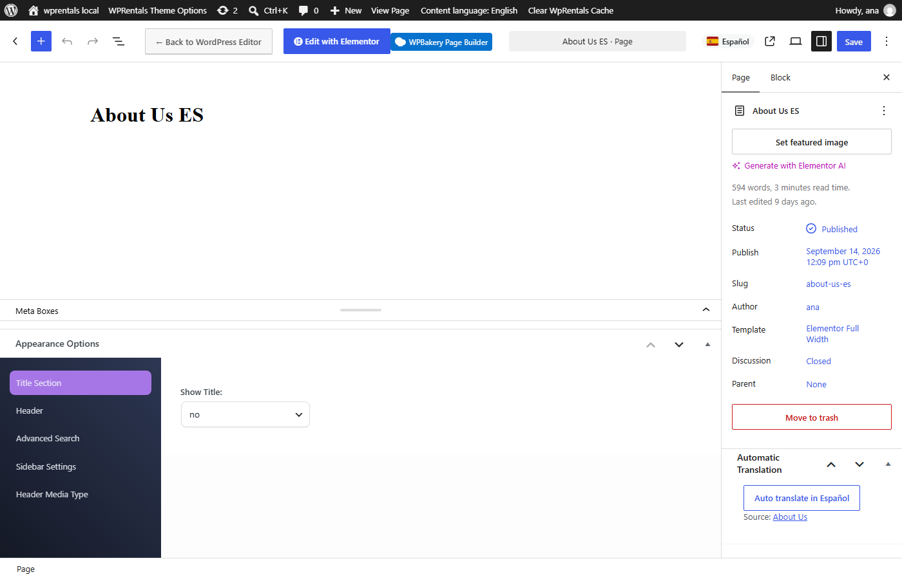This screenshot has height=579, width=902.
Task: Change publish date September 14, 2026
Action: pyautogui.click(x=843, y=257)
